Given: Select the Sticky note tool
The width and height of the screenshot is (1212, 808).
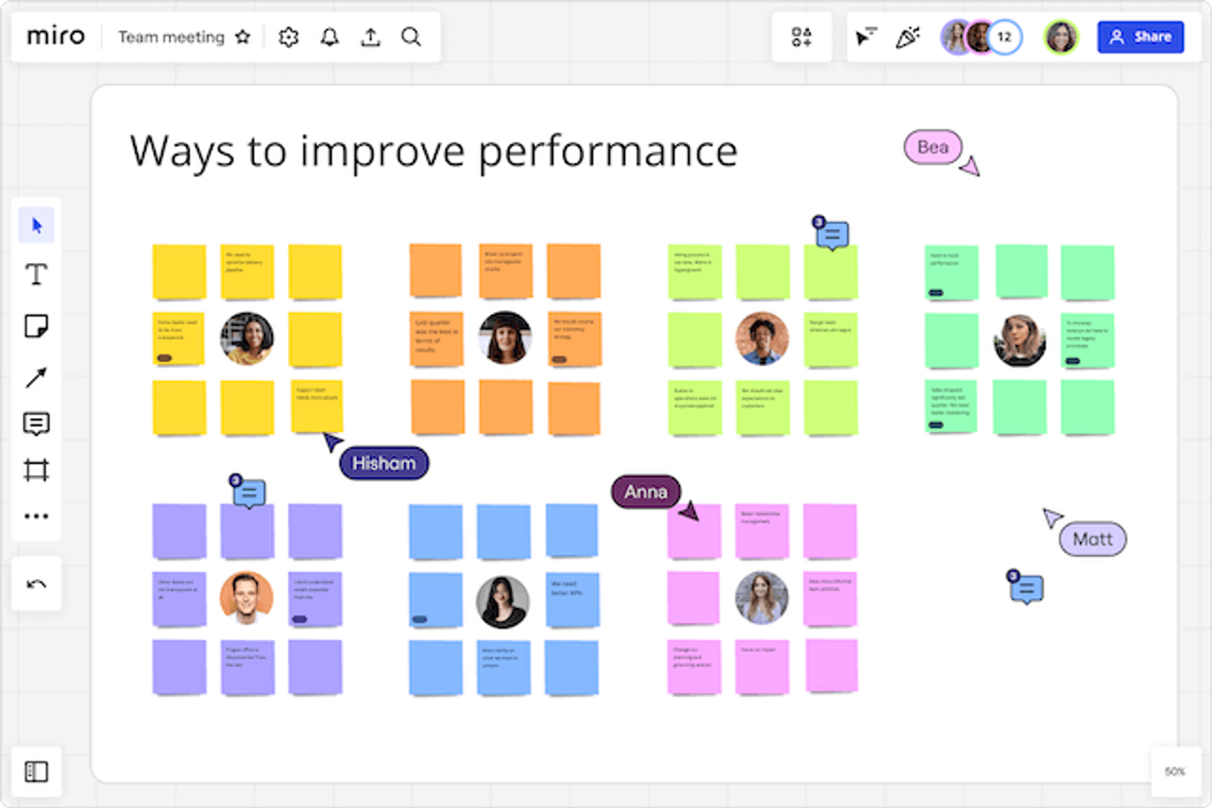Looking at the screenshot, I should (x=36, y=326).
